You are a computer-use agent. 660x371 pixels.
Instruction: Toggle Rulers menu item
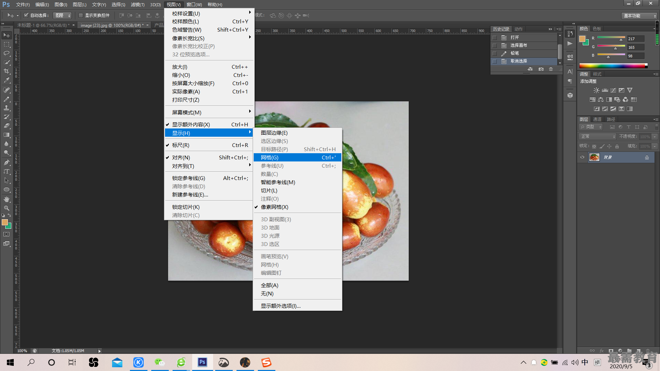[x=209, y=145]
